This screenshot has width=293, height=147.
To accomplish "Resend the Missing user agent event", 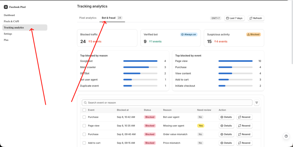I will (244, 126).
